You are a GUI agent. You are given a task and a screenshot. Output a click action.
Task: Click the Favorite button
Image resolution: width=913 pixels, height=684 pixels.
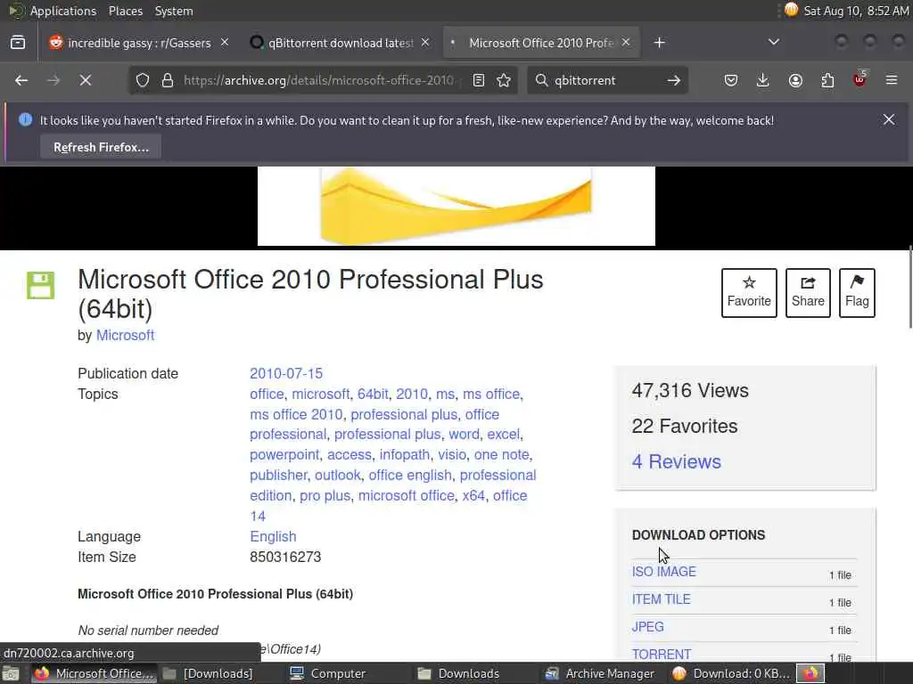click(749, 292)
